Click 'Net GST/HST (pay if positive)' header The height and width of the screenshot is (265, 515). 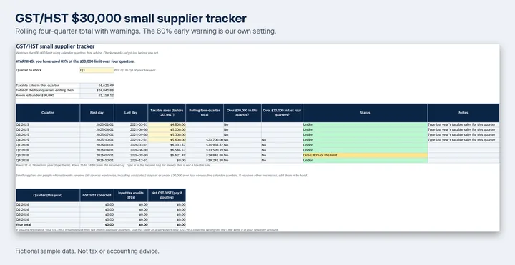(x=167, y=195)
